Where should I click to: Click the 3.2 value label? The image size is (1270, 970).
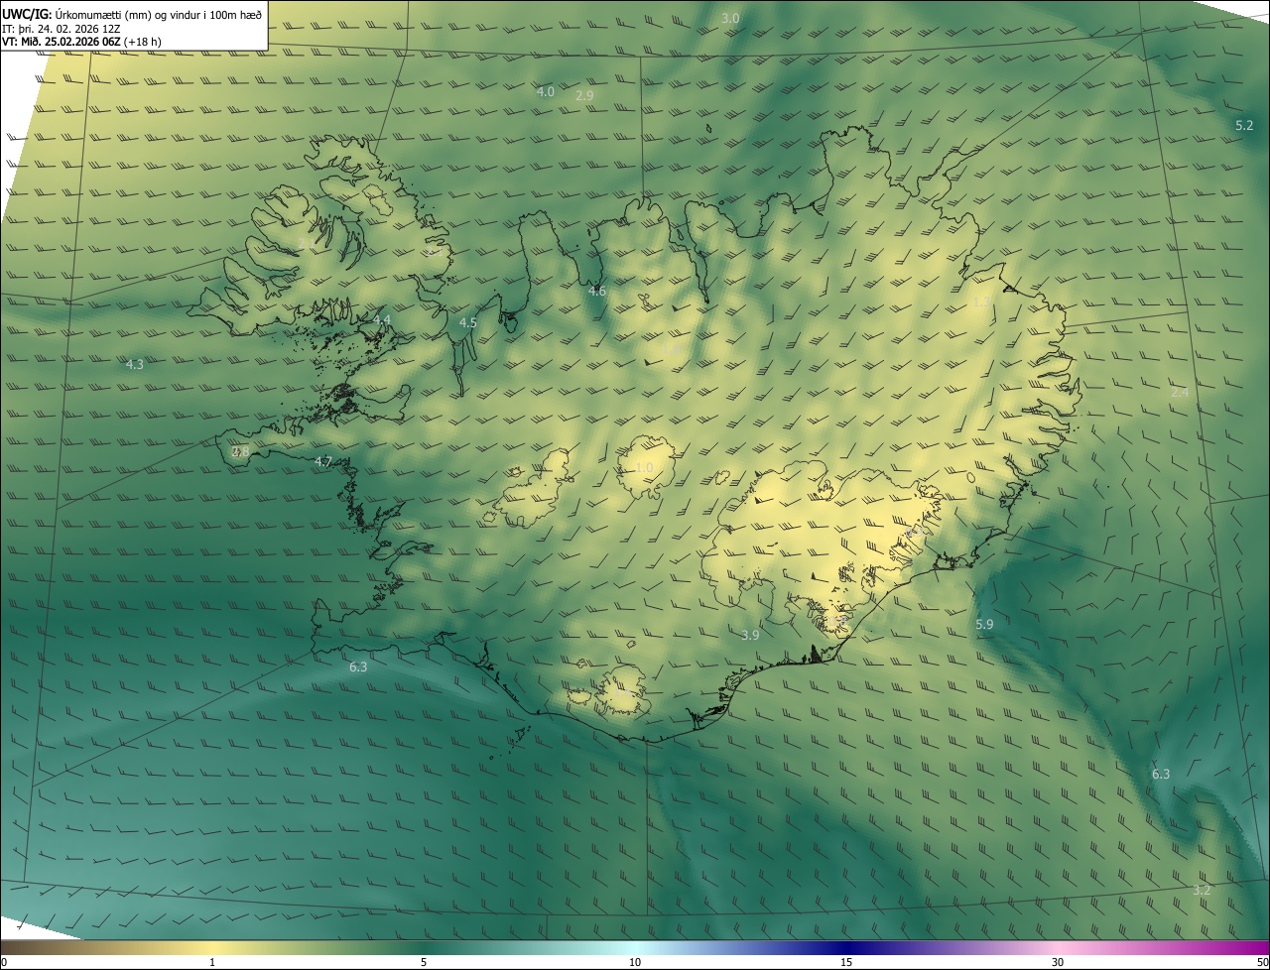click(1202, 890)
